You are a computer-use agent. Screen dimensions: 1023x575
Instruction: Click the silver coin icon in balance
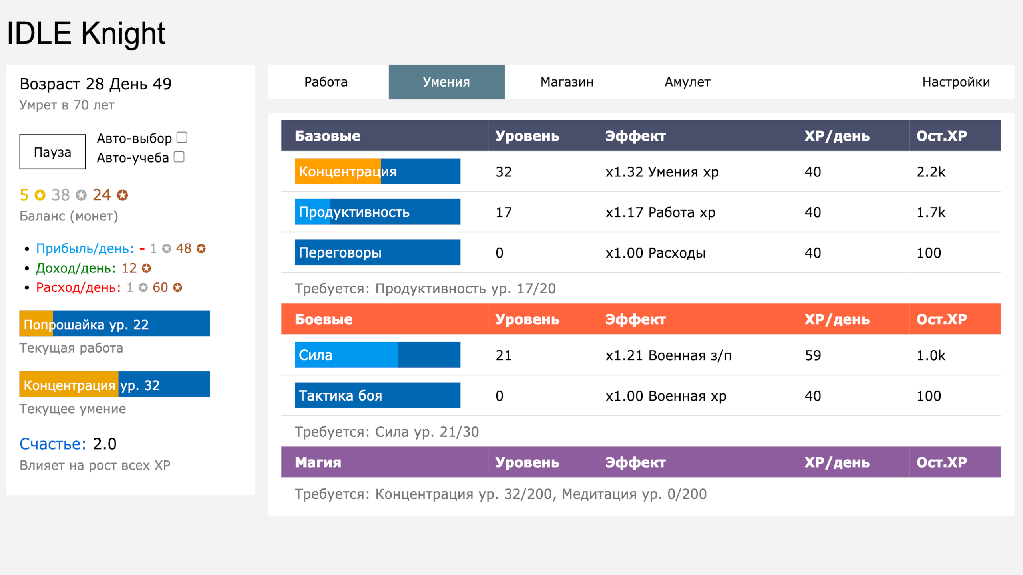click(x=82, y=195)
